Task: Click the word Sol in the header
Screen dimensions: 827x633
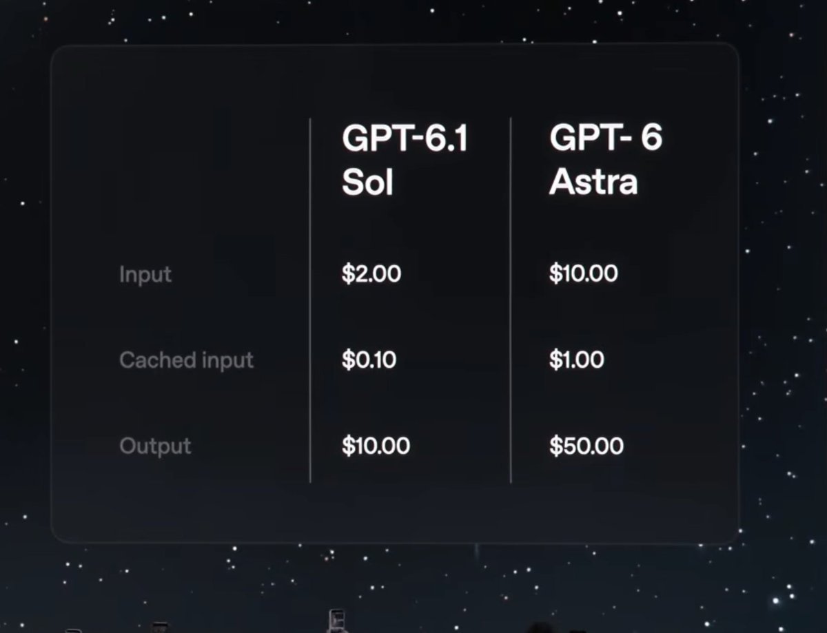Action: [367, 183]
